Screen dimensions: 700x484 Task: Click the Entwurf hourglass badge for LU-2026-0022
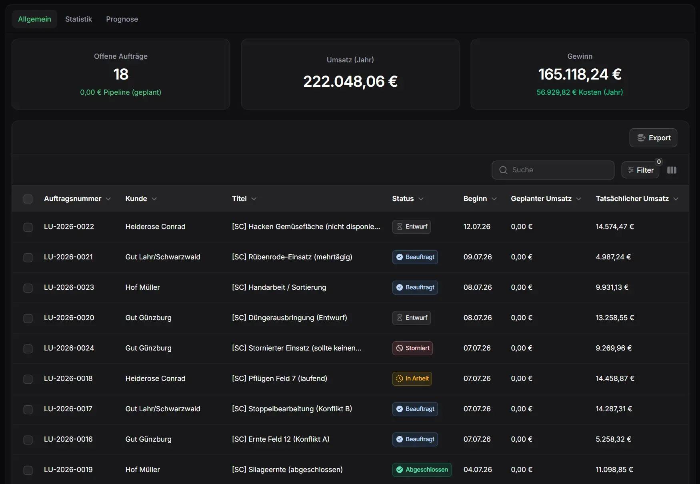pos(411,227)
